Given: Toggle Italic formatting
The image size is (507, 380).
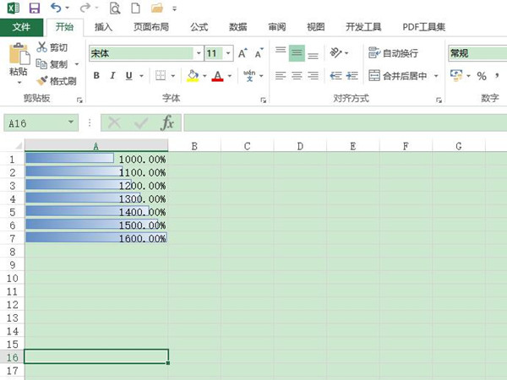Looking at the screenshot, I should click(x=113, y=76).
